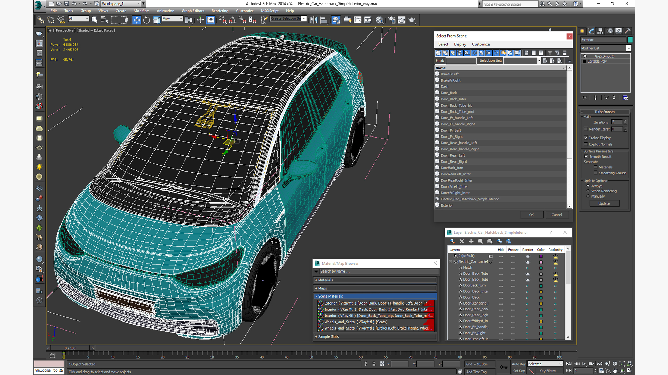
Task: Expand Editable Poly in modifier stack
Action: point(584,61)
